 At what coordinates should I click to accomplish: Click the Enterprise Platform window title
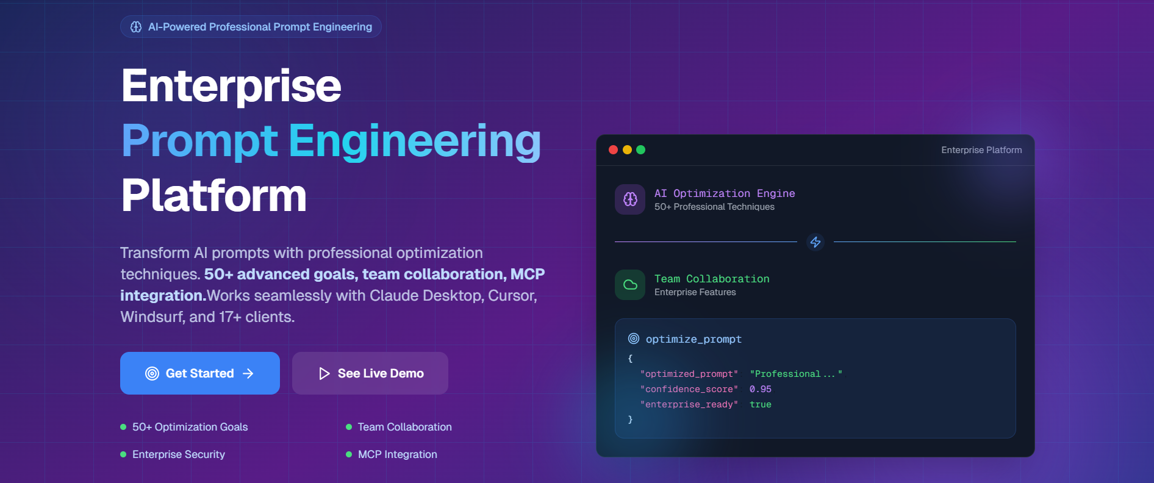coord(981,150)
